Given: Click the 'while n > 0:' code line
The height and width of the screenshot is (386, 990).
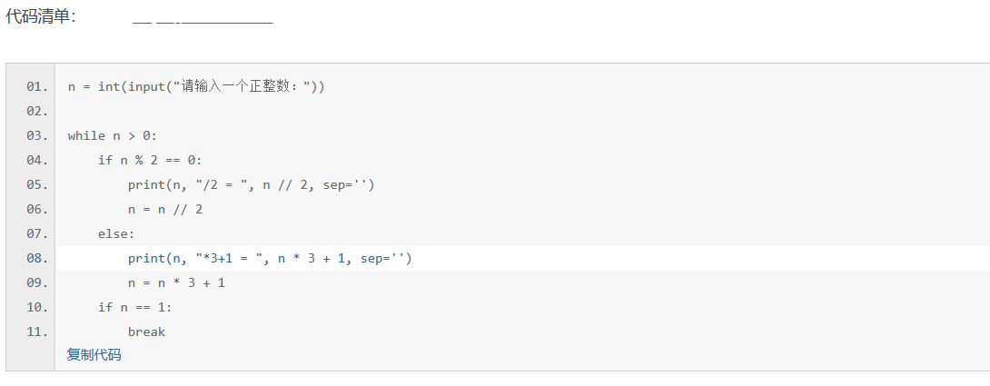Looking at the screenshot, I should click(113, 136).
